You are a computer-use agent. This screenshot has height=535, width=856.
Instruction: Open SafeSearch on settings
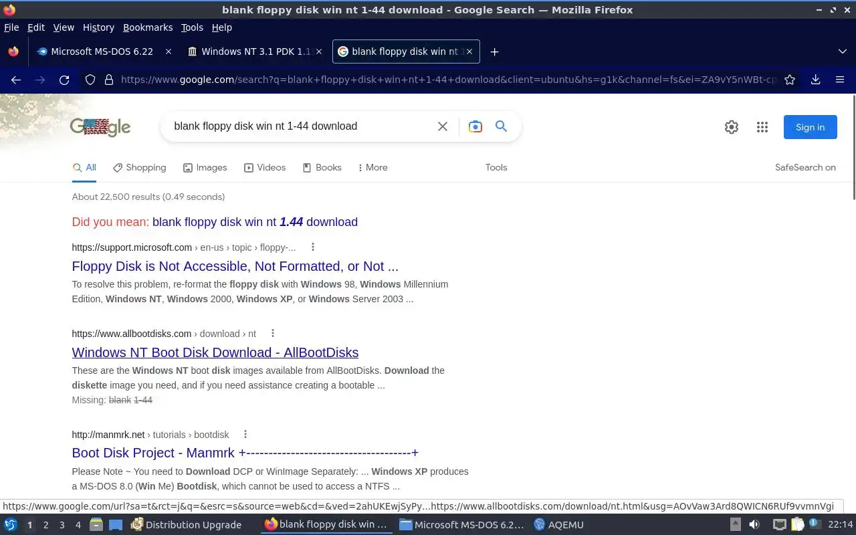(x=805, y=167)
